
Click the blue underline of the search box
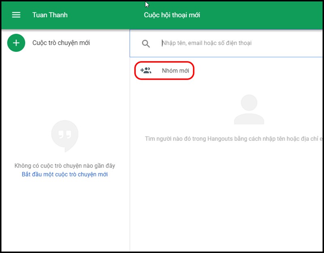(x=226, y=57)
